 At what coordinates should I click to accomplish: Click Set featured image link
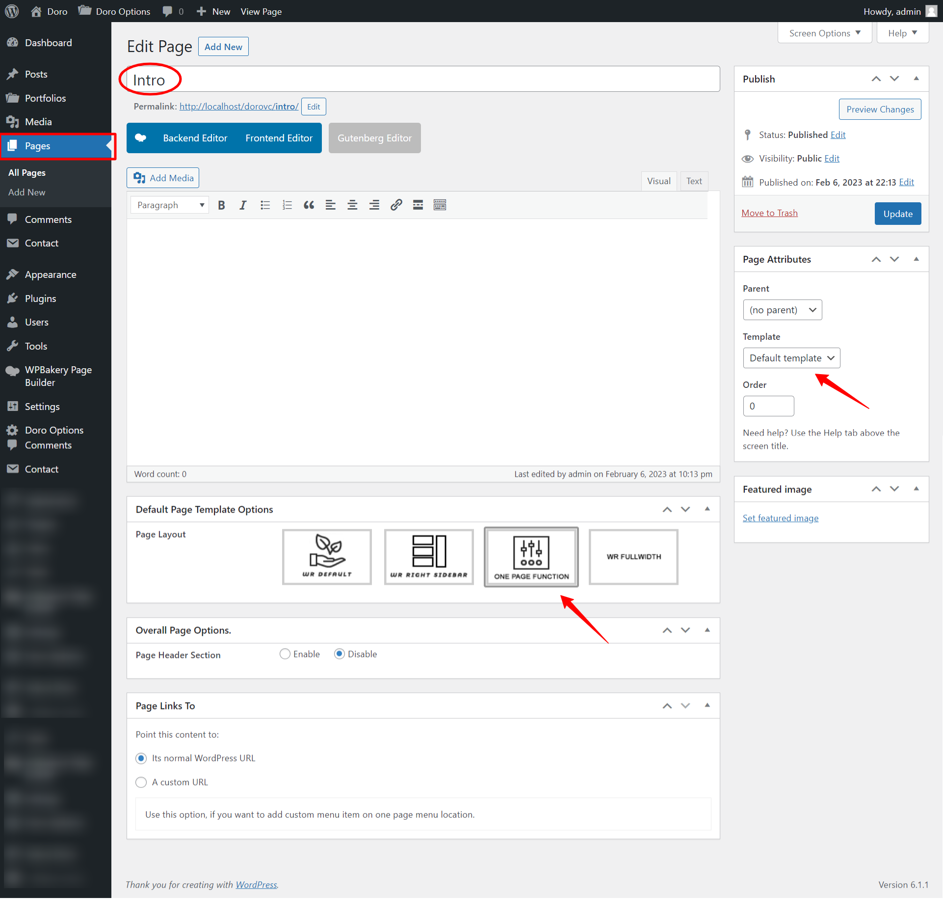(780, 518)
